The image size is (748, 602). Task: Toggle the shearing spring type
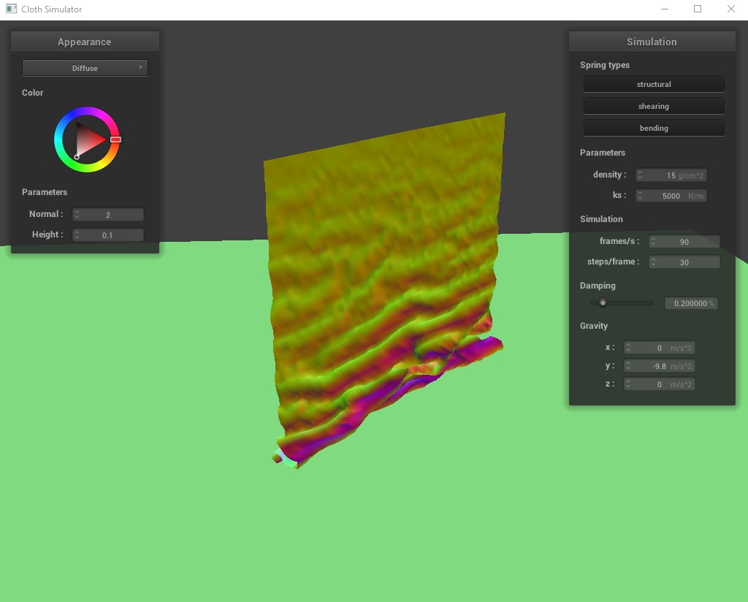654,106
